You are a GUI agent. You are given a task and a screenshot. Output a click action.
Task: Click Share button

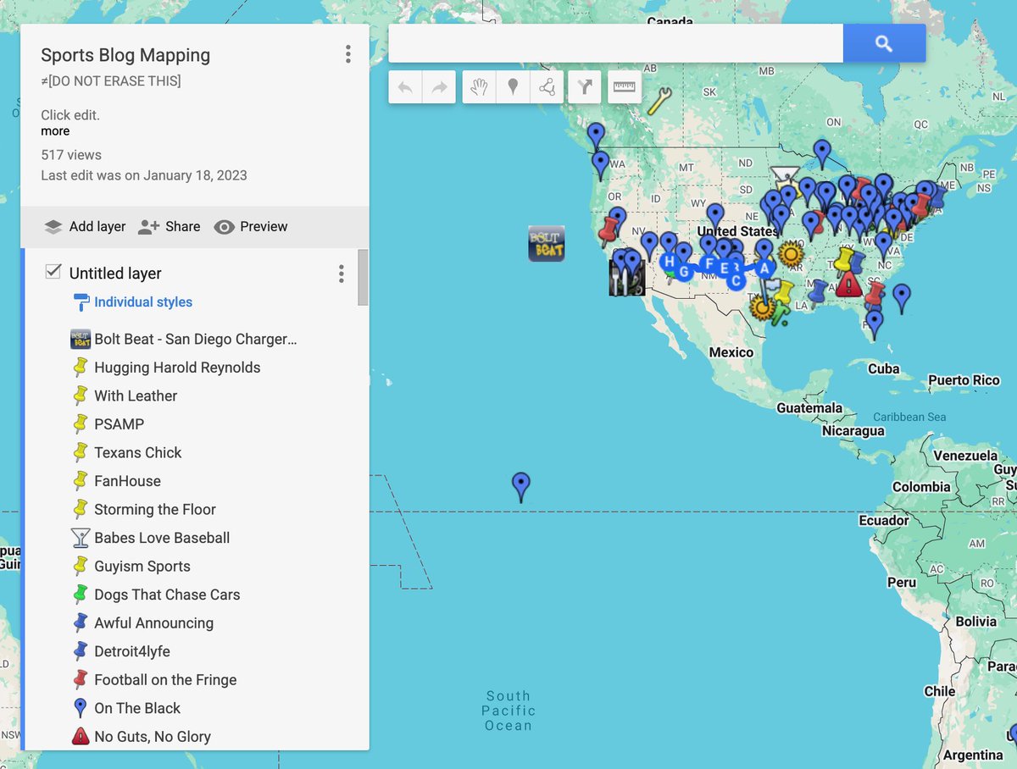coord(169,226)
